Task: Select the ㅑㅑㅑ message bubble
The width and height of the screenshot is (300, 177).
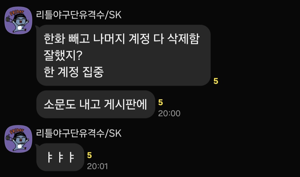Action: [60, 157]
